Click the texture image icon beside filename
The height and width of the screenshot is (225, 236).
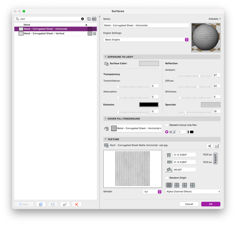tap(106, 145)
